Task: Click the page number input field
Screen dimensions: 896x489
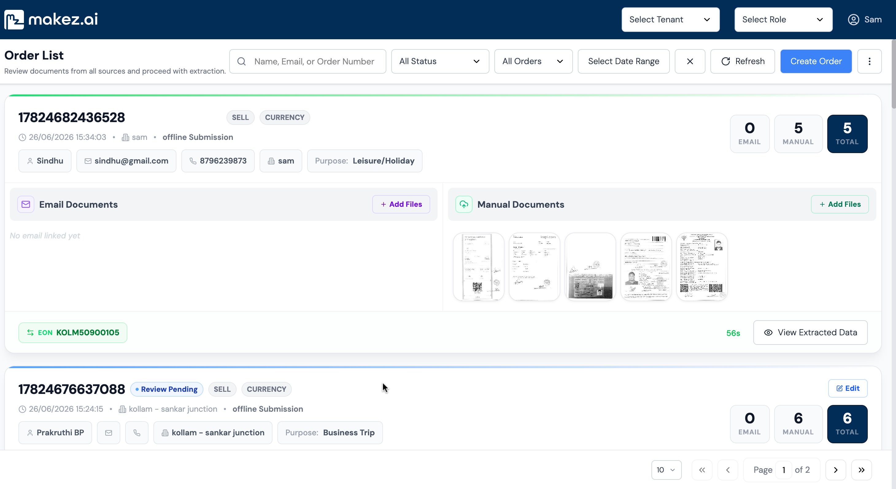Action: [x=784, y=470]
